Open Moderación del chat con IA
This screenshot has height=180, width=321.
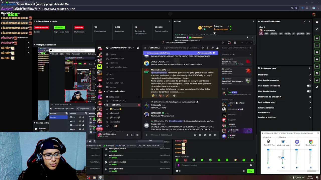[x=285, y=97]
